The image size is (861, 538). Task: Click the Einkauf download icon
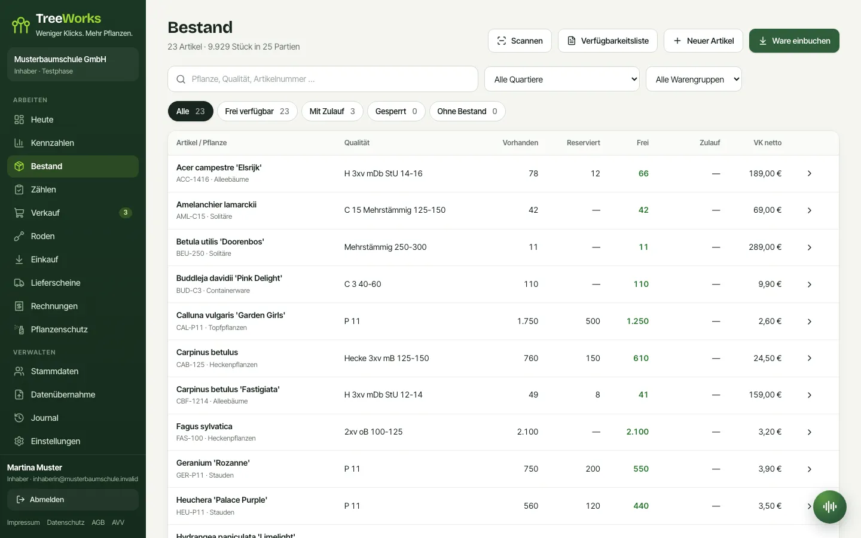pos(19,259)
